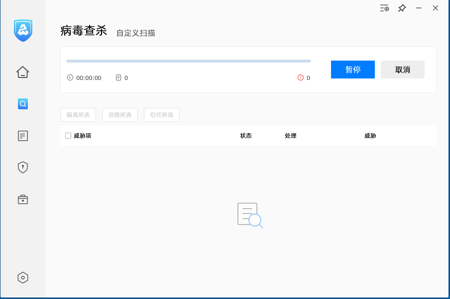Viewport: 450px width, 299px height.
Task: Click the 信任所选 button
Action: point(162,115)
